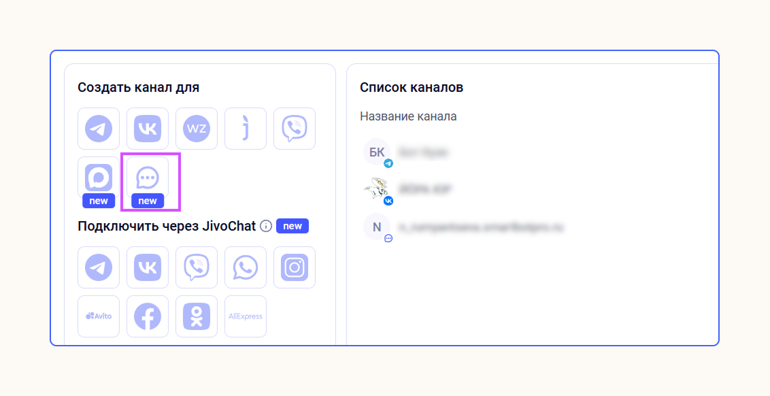Open the VK channel with picture avatar
The height and width of the screenshot is (396, 770).
pos(407,190)
